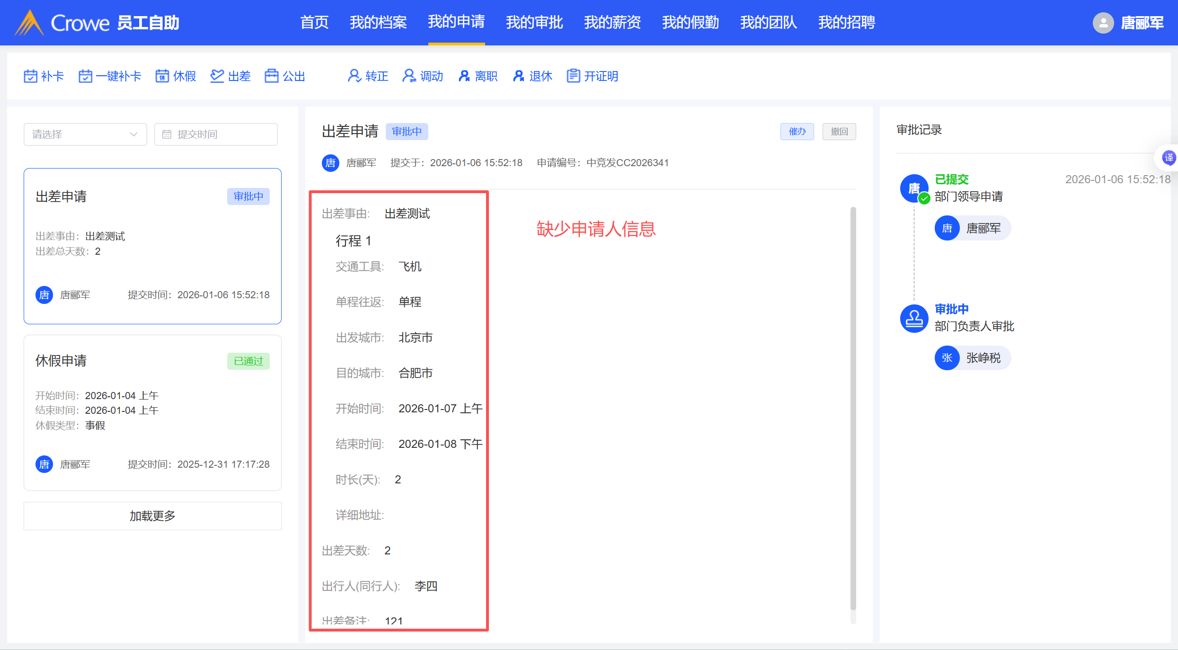Open the 退休 retirement icon

pyautogui.click(x=519, y=76)
